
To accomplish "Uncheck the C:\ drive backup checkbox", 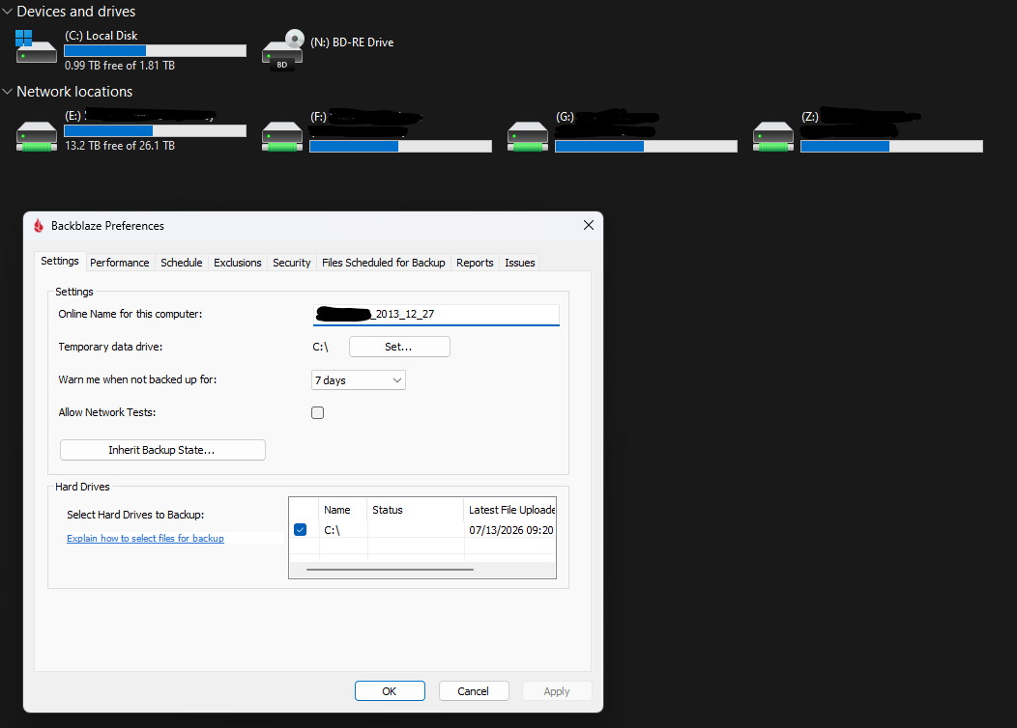I will click(301, 530).
